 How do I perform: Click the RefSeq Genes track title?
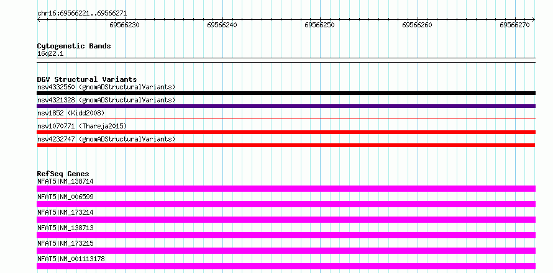63,174
